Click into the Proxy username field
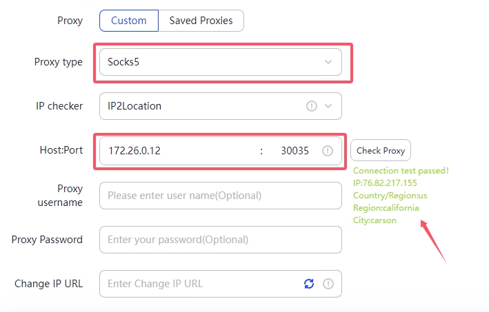 pos(220,196)
